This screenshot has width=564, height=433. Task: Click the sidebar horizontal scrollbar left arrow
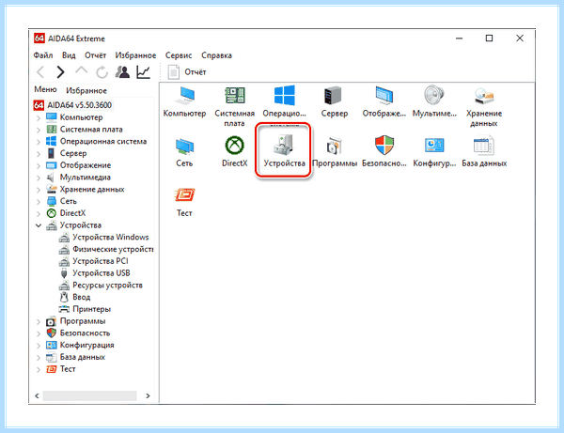[x=37, y=395]
